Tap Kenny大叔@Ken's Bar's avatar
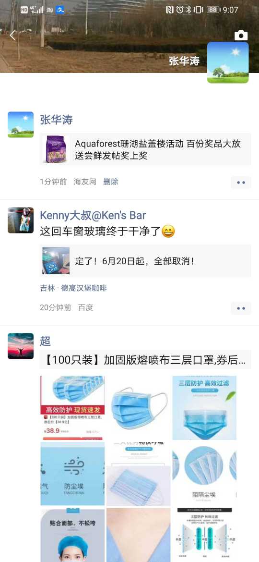Viewport: 259px width, 562px height. point(21,220)
